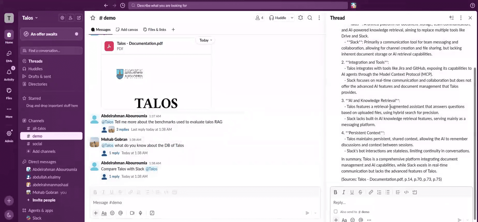The width and height of the screenshot is (478, 222).
Task: Click the add people icon in header
Action: tap(70, 18)
